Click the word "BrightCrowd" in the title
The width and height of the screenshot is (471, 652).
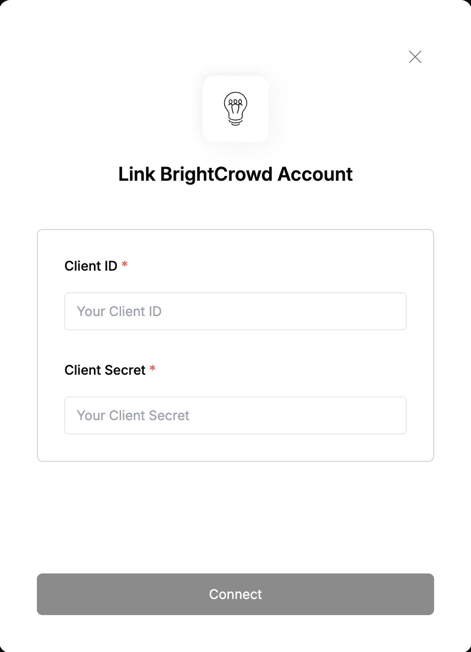pos(217,174)
